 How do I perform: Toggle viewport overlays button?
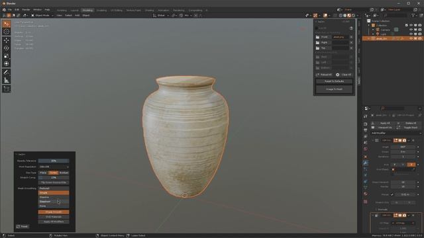(x=325, y=15)
